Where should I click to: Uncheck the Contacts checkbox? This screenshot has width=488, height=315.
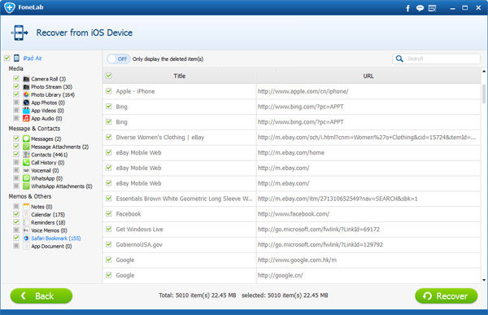16,154
